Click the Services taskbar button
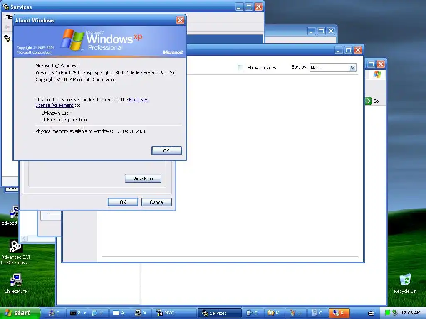 [219, 313]
